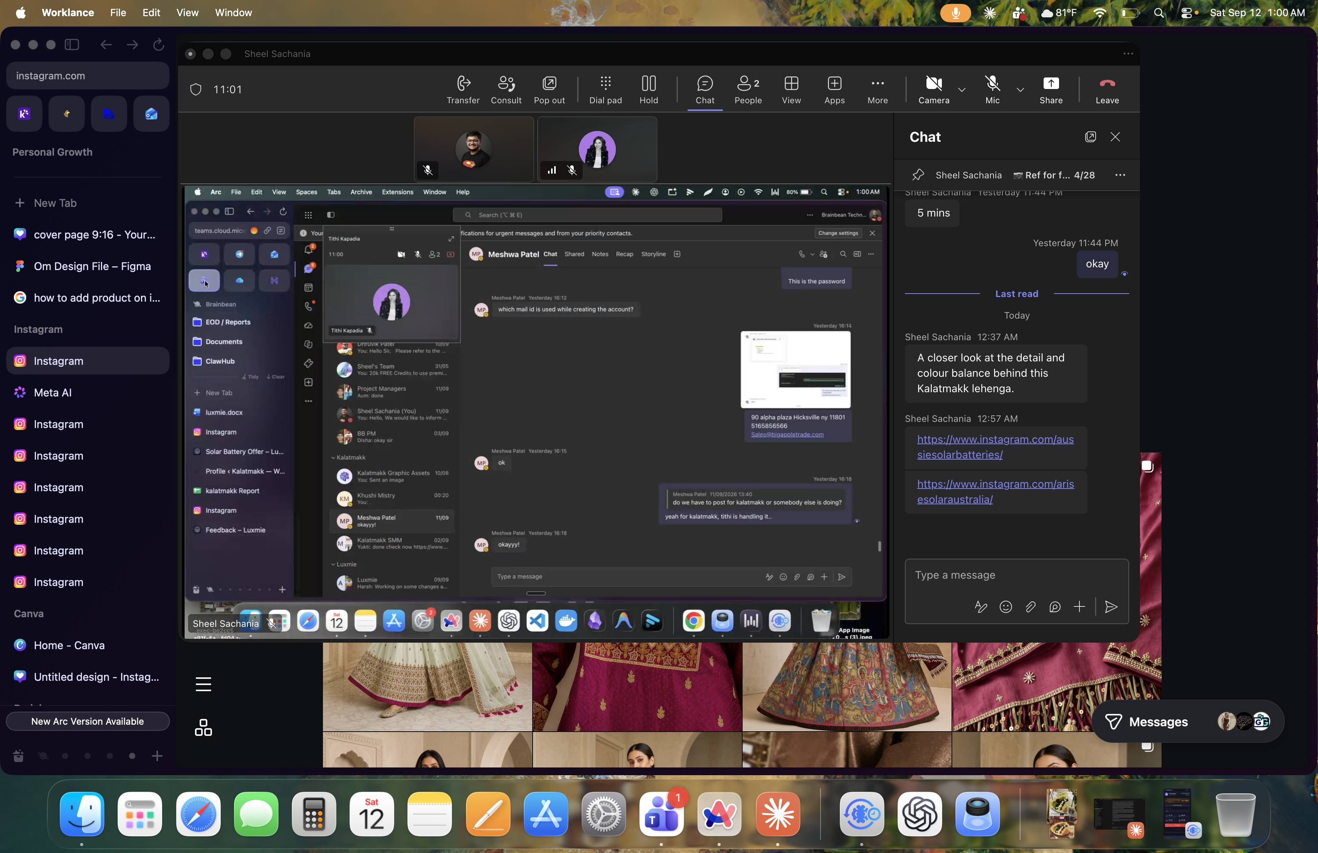The width and height of the screenshot is (1318, 853).
Task: Put the call on Hold
Action: click(649, 90)
